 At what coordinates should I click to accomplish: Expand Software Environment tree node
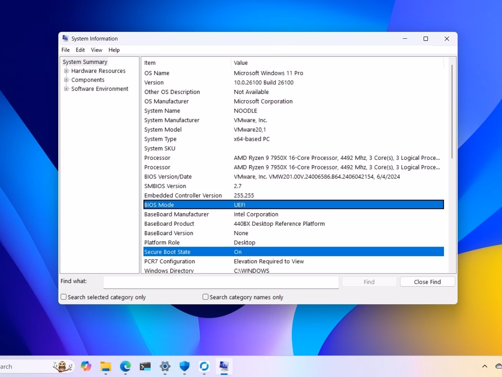tap(66, 89)
